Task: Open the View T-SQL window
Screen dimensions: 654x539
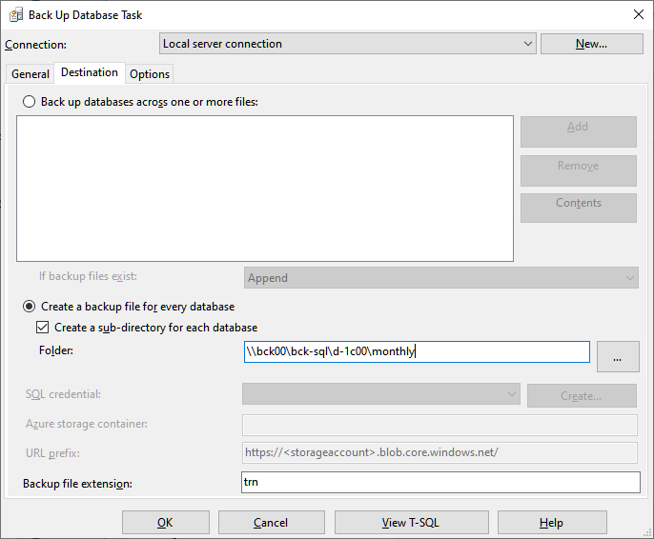Action: click(x=411, y=523)
